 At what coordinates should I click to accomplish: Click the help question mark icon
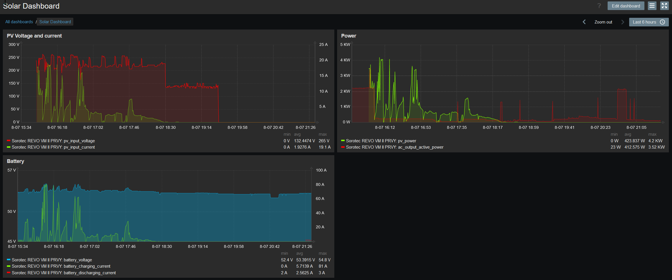tap(599, 6)
